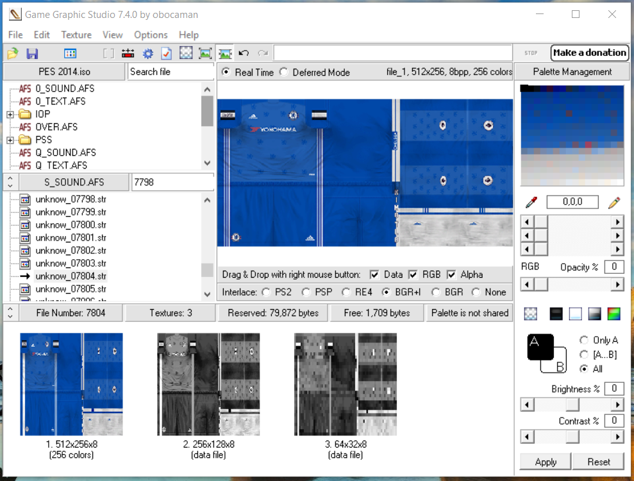Toggle the Alpha checkbox

[451, 275]
